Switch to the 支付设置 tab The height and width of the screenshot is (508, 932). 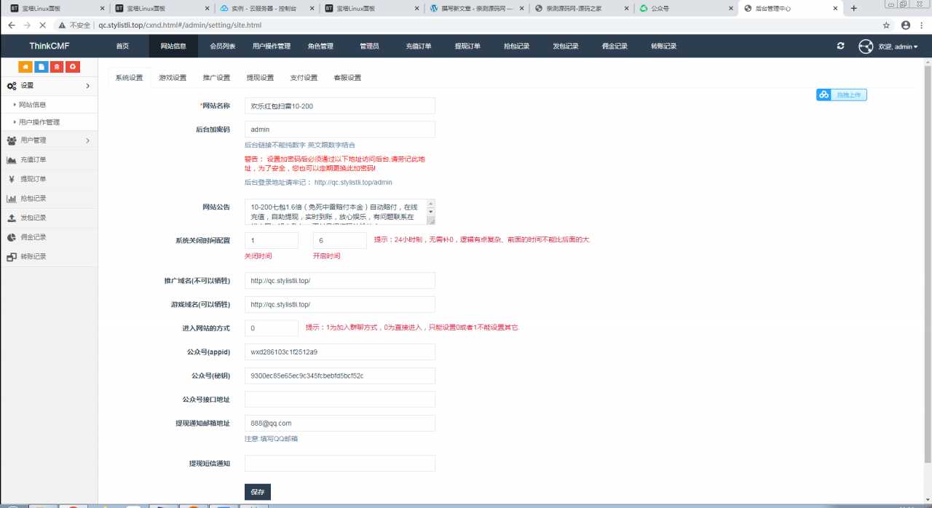(304, 78)
